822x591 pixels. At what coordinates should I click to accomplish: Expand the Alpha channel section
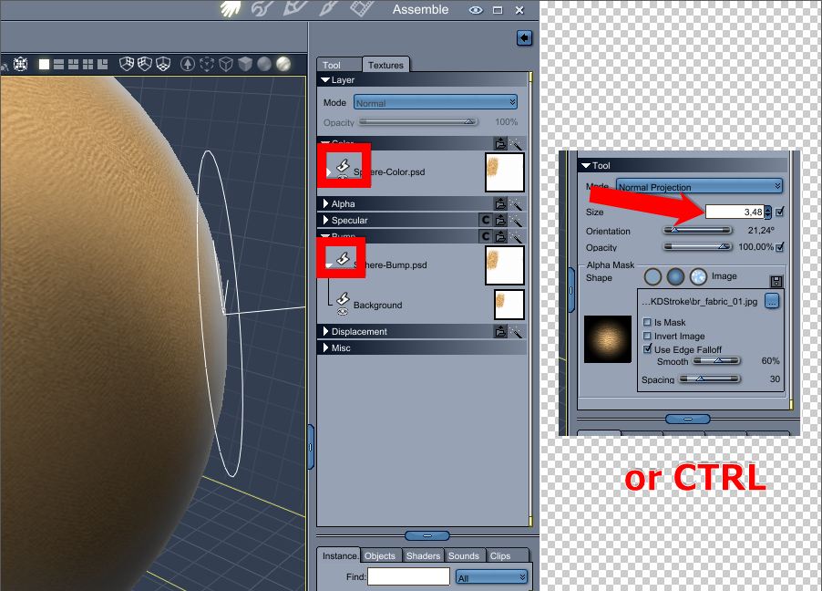(x=325, y=203)
